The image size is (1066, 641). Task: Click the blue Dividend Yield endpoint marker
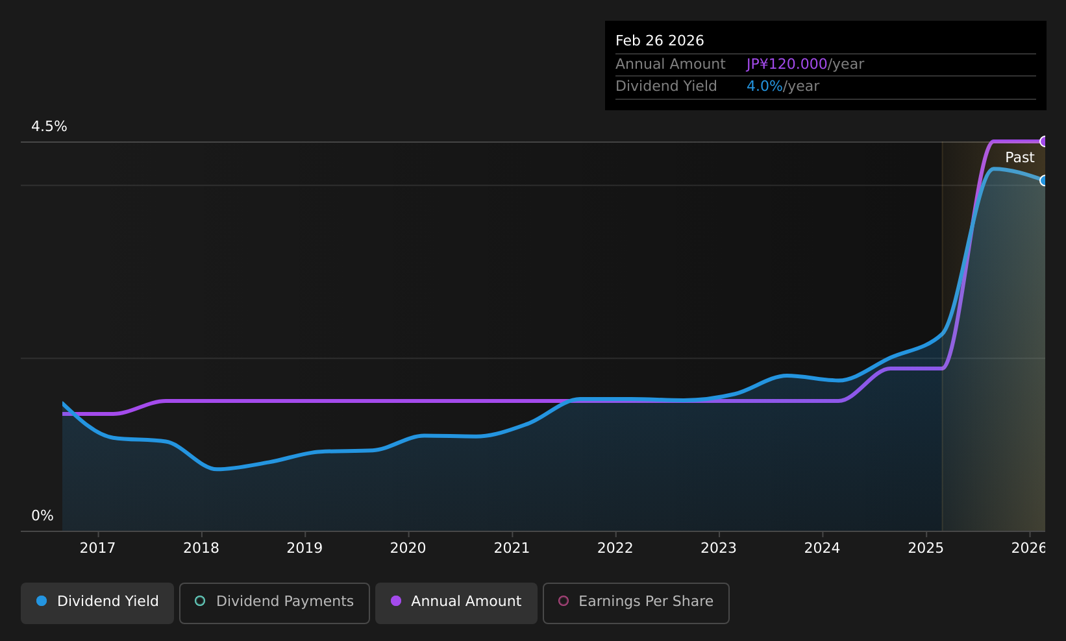point(1044,180)
